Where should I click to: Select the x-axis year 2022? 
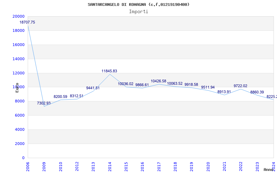coord(241,166)
